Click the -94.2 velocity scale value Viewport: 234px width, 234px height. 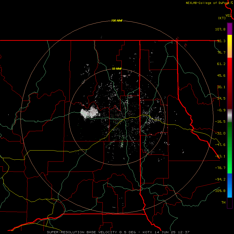click(x=220, y=179)
